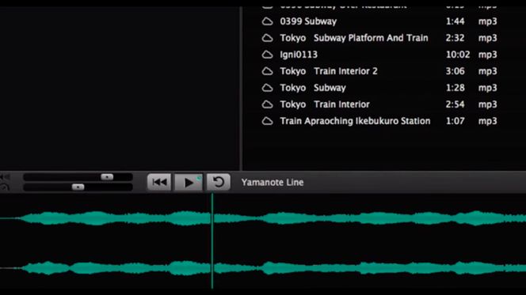This screenshot has width=526, height=295.
Task: Click the speaker icon left of volume slider
Action: [x=5, y=177]
